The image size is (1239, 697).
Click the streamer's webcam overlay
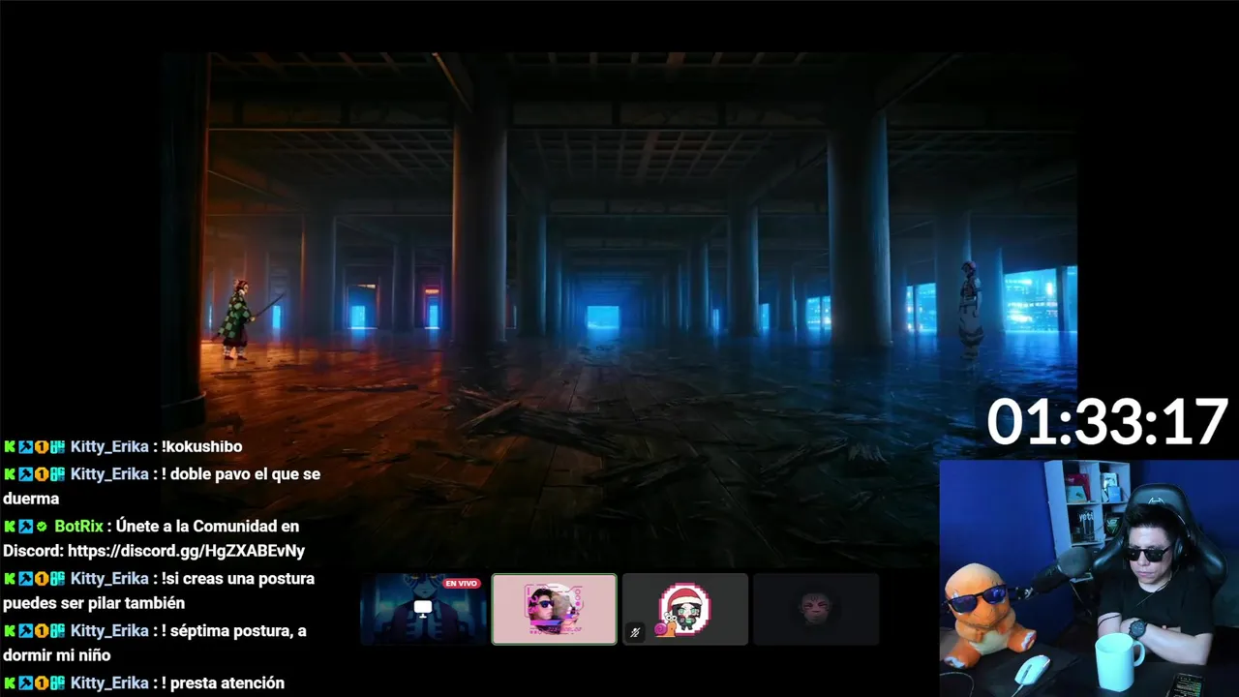[1089, 578]
